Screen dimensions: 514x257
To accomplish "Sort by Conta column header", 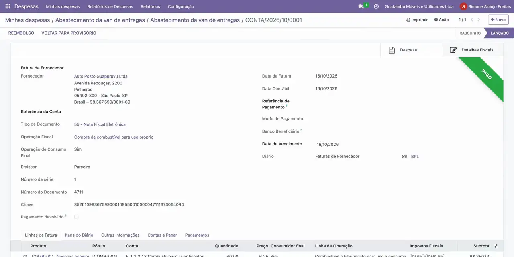I will coord(132,246).
